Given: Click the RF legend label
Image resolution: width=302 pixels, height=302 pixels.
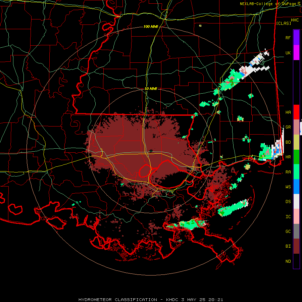Looking at the screenshot, I should point(288,38).
